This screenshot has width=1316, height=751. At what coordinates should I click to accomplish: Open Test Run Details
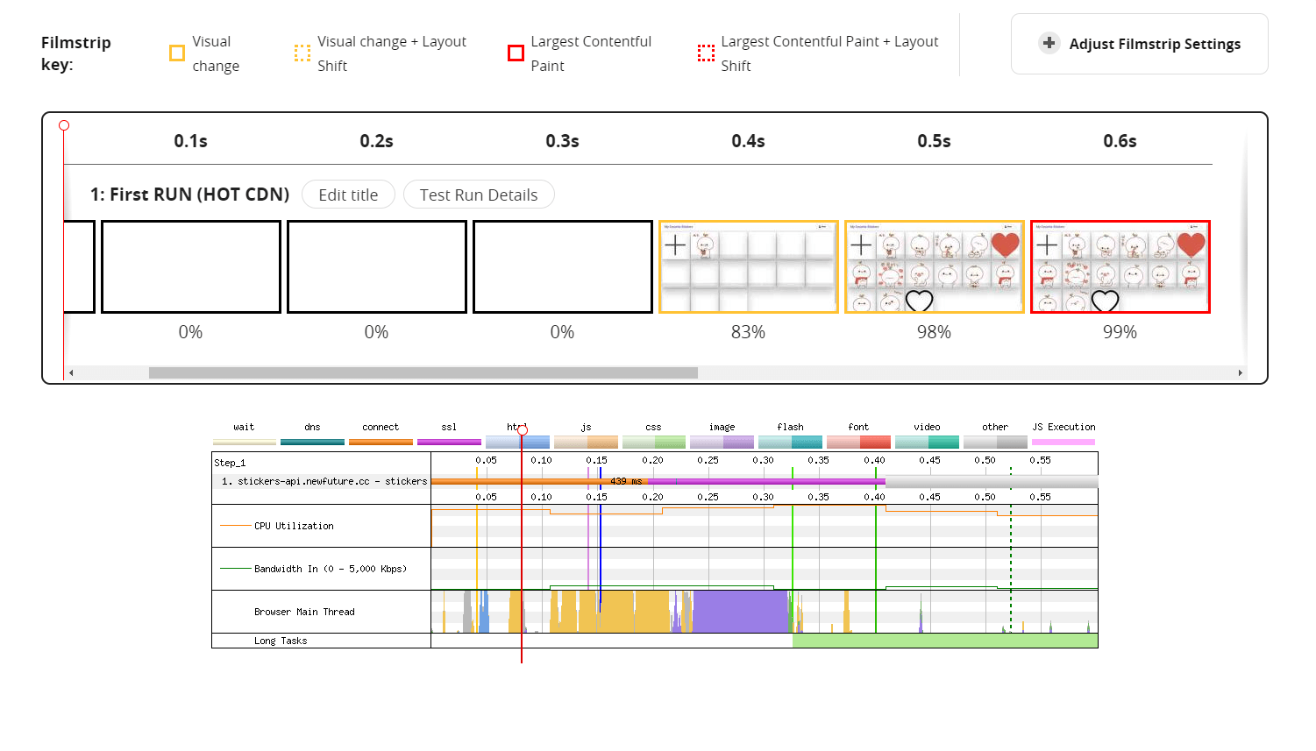click(x=479, y=195)
